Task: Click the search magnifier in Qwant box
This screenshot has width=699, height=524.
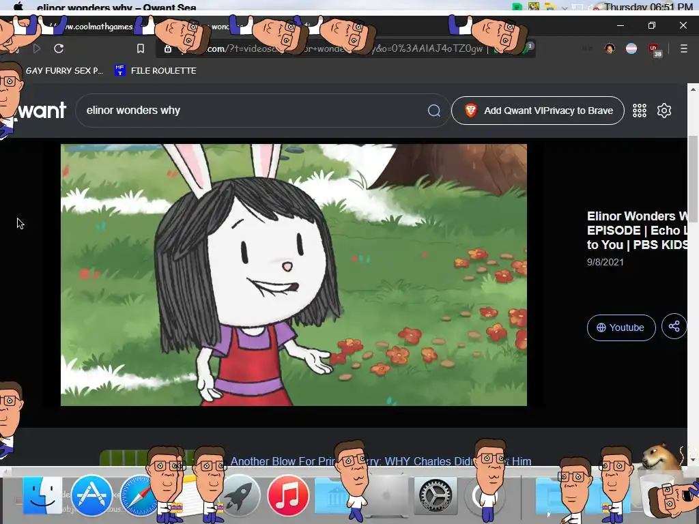Action: (x=433, y=111)
